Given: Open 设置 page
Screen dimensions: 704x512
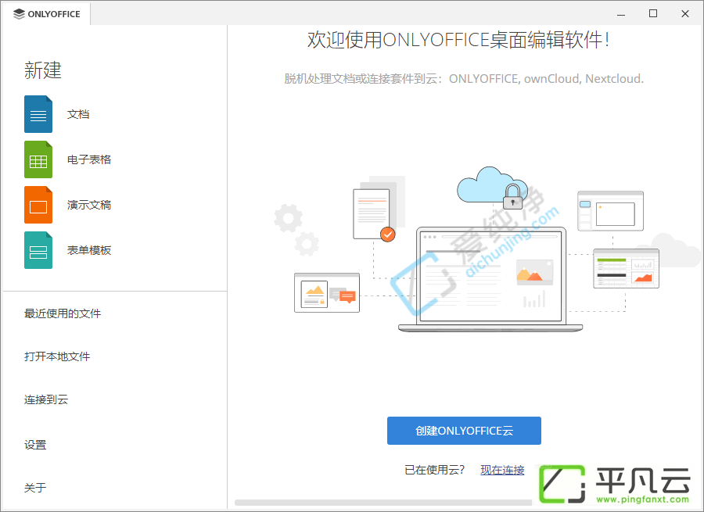Looking at the screenshot, I should [35, 445].
